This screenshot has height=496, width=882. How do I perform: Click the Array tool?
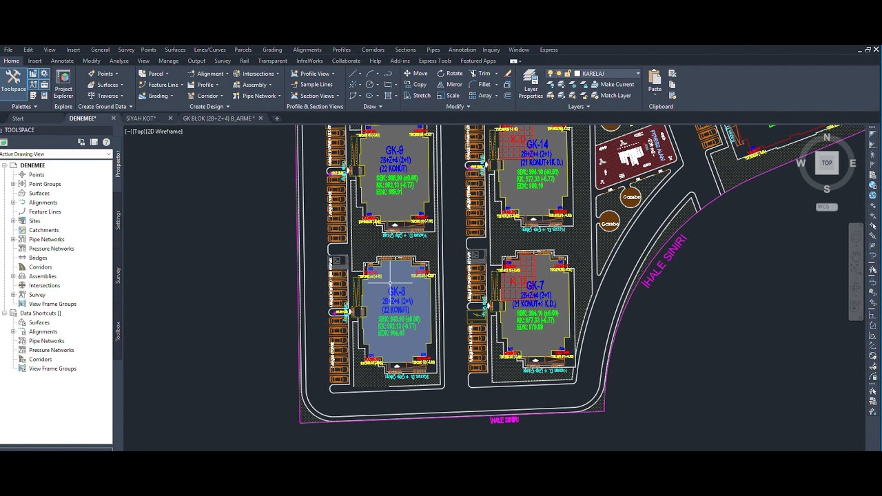click(480, 96)
